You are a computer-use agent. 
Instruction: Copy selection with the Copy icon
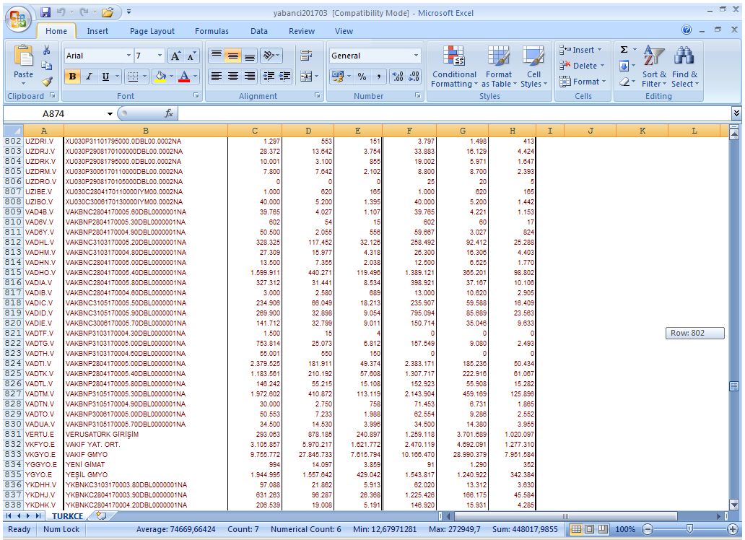point(46,66)
